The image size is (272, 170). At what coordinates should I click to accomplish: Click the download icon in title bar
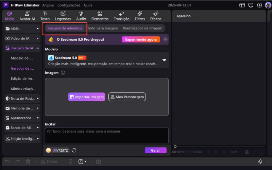(259, 5)
